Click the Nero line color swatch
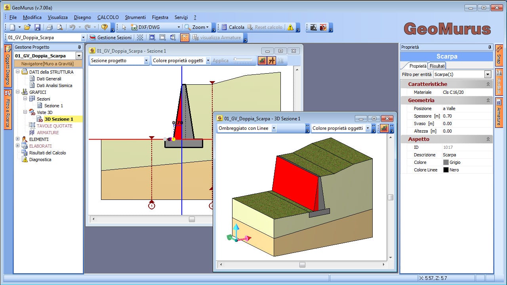The image size is (507, 285). point(446,170)
